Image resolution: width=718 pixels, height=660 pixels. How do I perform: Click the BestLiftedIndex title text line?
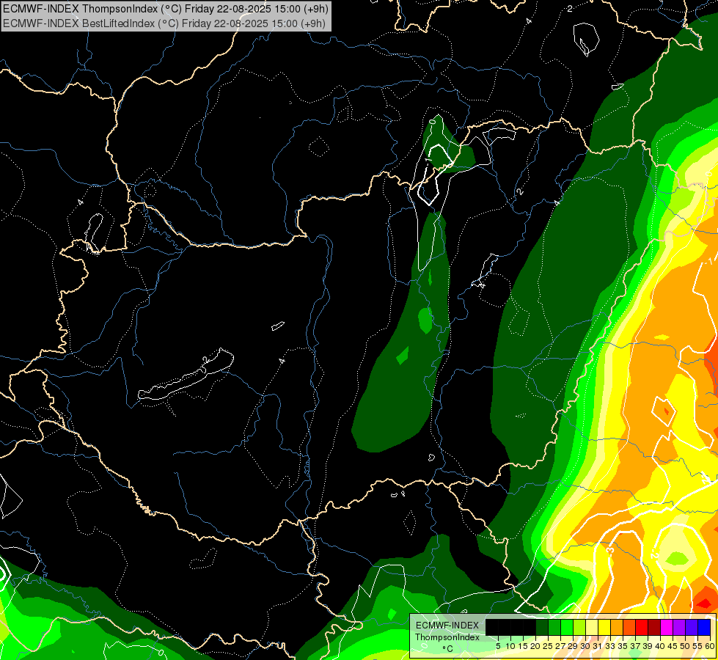click(164, 23)
